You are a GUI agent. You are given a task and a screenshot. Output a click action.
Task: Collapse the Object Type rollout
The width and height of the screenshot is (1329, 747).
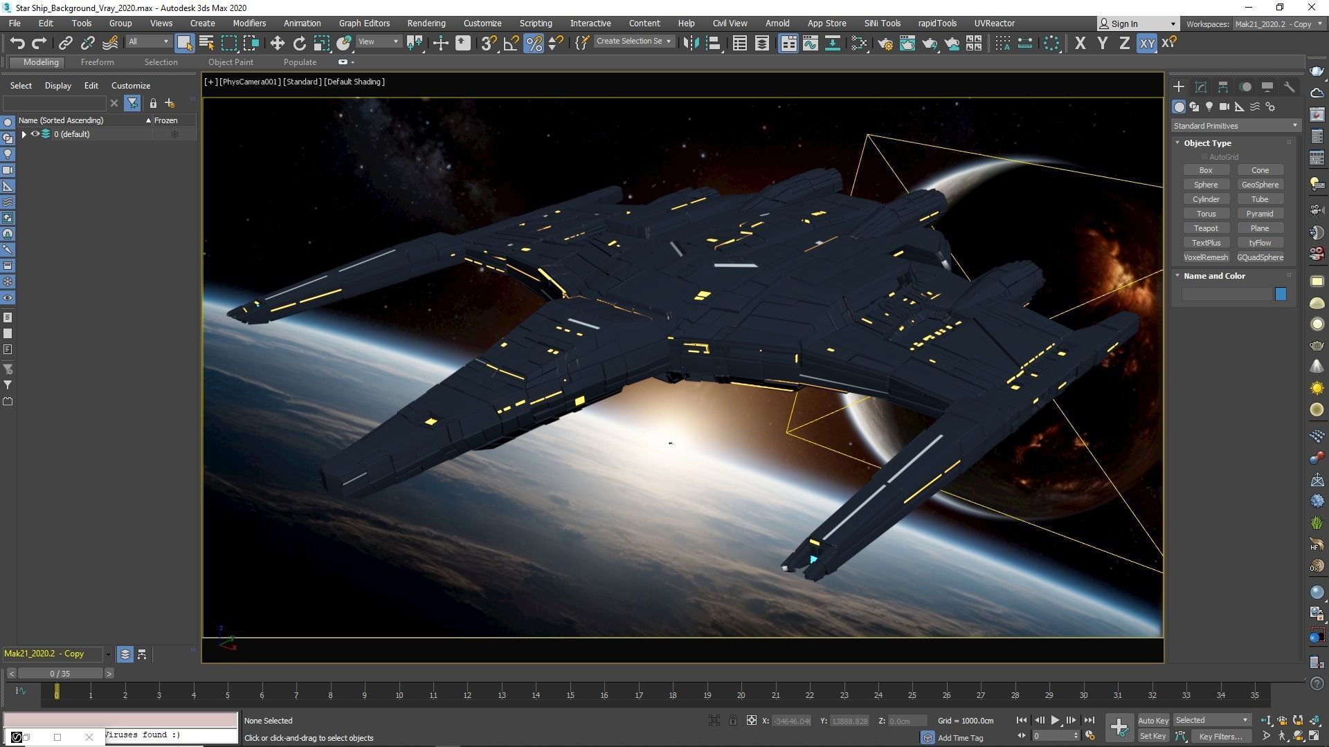[x=1177, y=143]
